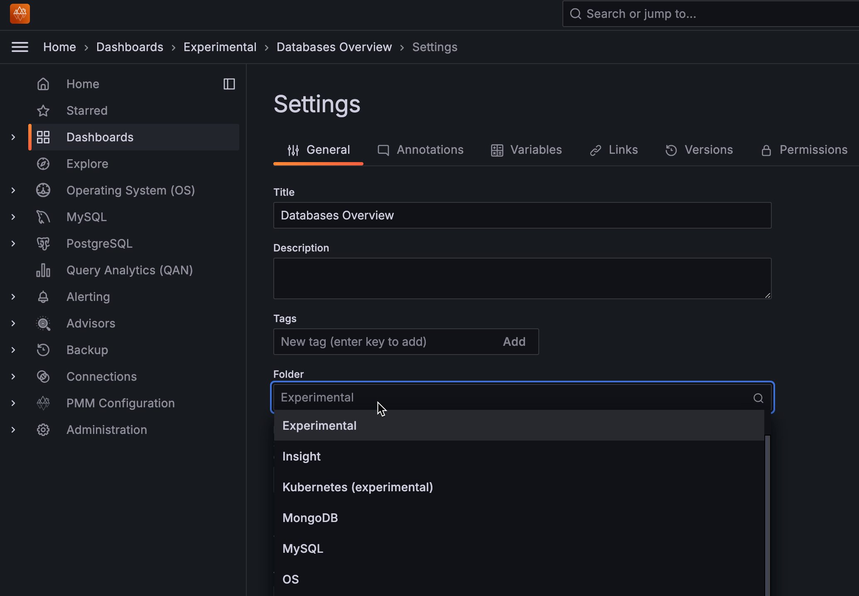This screenshot has height=596, width=859.
Task: Click the Add tag button
Action: point(514,342)
